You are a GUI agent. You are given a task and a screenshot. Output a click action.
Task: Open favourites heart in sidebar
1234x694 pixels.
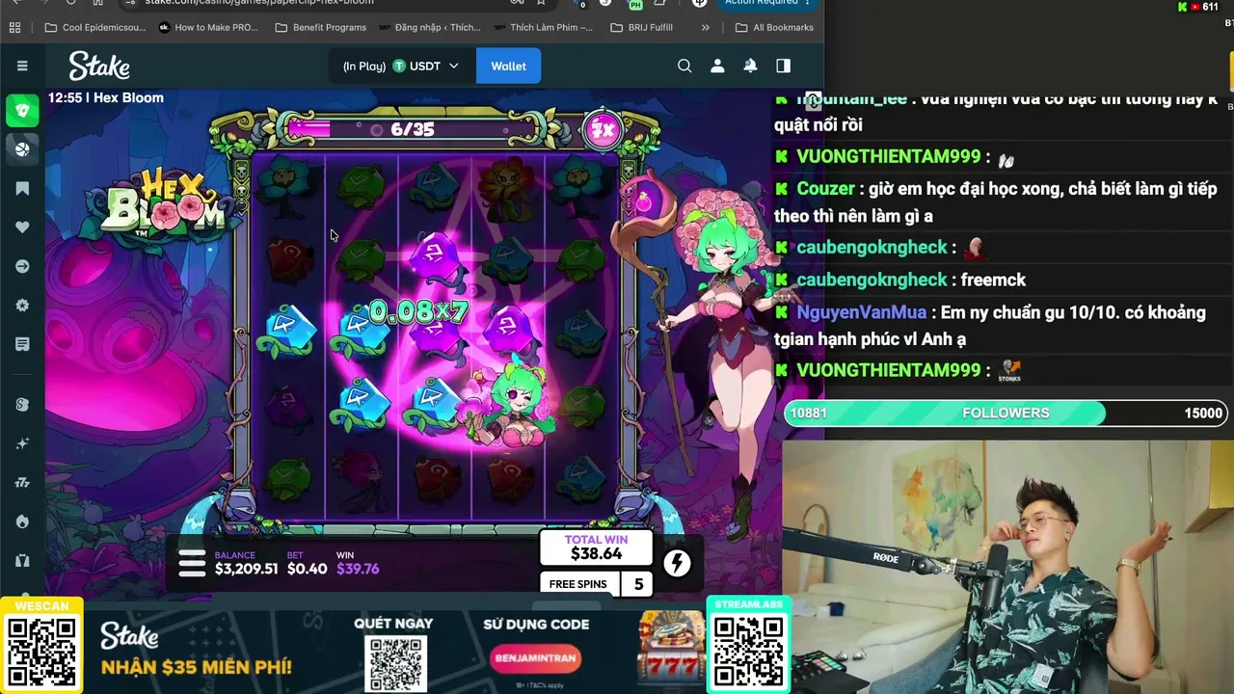pos(22,227)
